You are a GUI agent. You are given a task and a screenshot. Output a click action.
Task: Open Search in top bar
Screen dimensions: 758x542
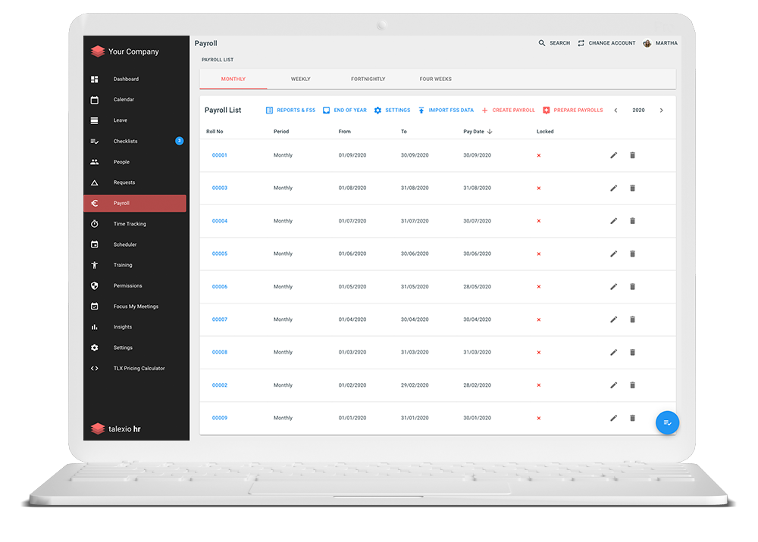pyautogui.click(x=555, y=43)
